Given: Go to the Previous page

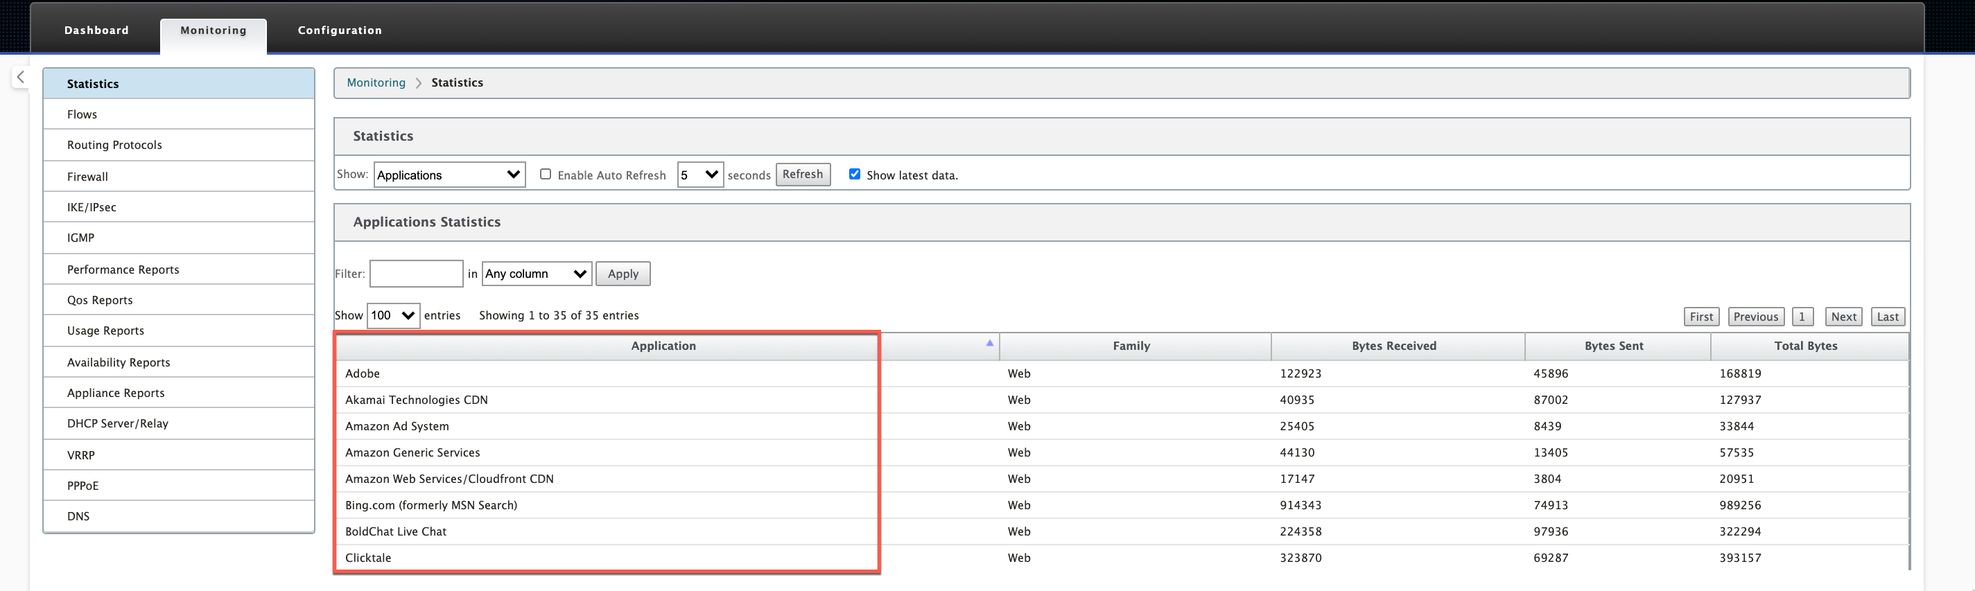Looking at the screenshot, I should coord(1755,317).
